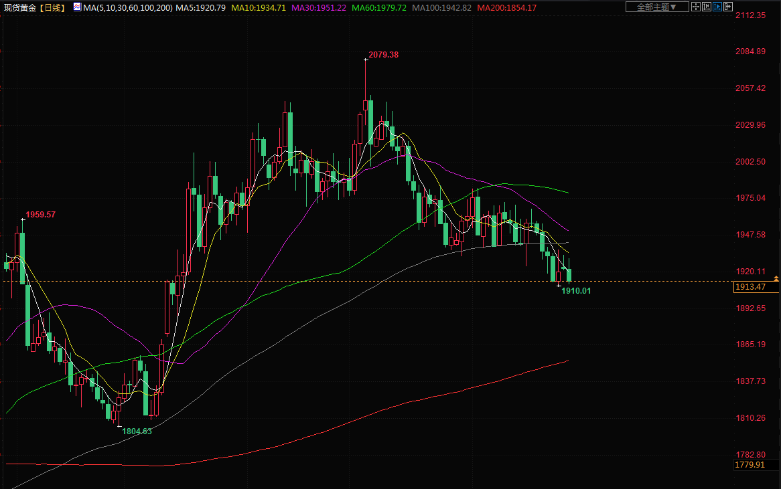Click the 1910.01 recent low label
The height and width of the screenshot is (489, 781).
click(x=576, y=291)
